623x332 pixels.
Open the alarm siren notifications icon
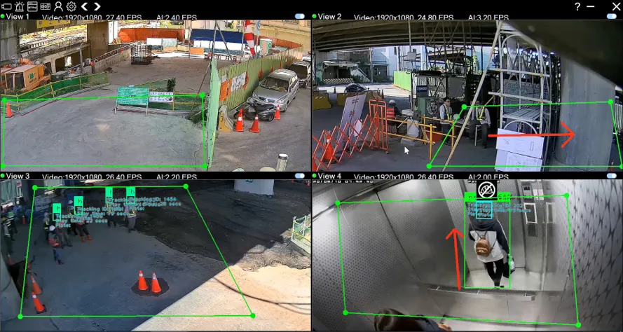click(20, 6)
